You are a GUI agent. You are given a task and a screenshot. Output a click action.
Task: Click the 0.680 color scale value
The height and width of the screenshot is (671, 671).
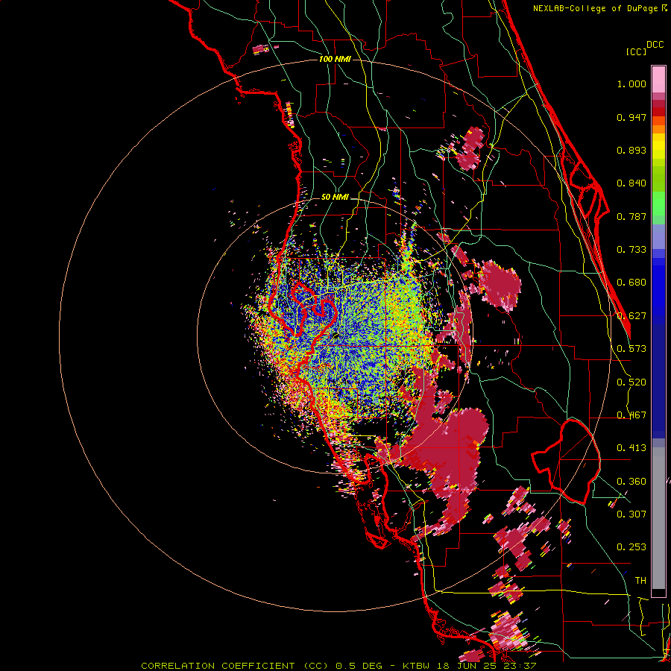pos(631,283)
